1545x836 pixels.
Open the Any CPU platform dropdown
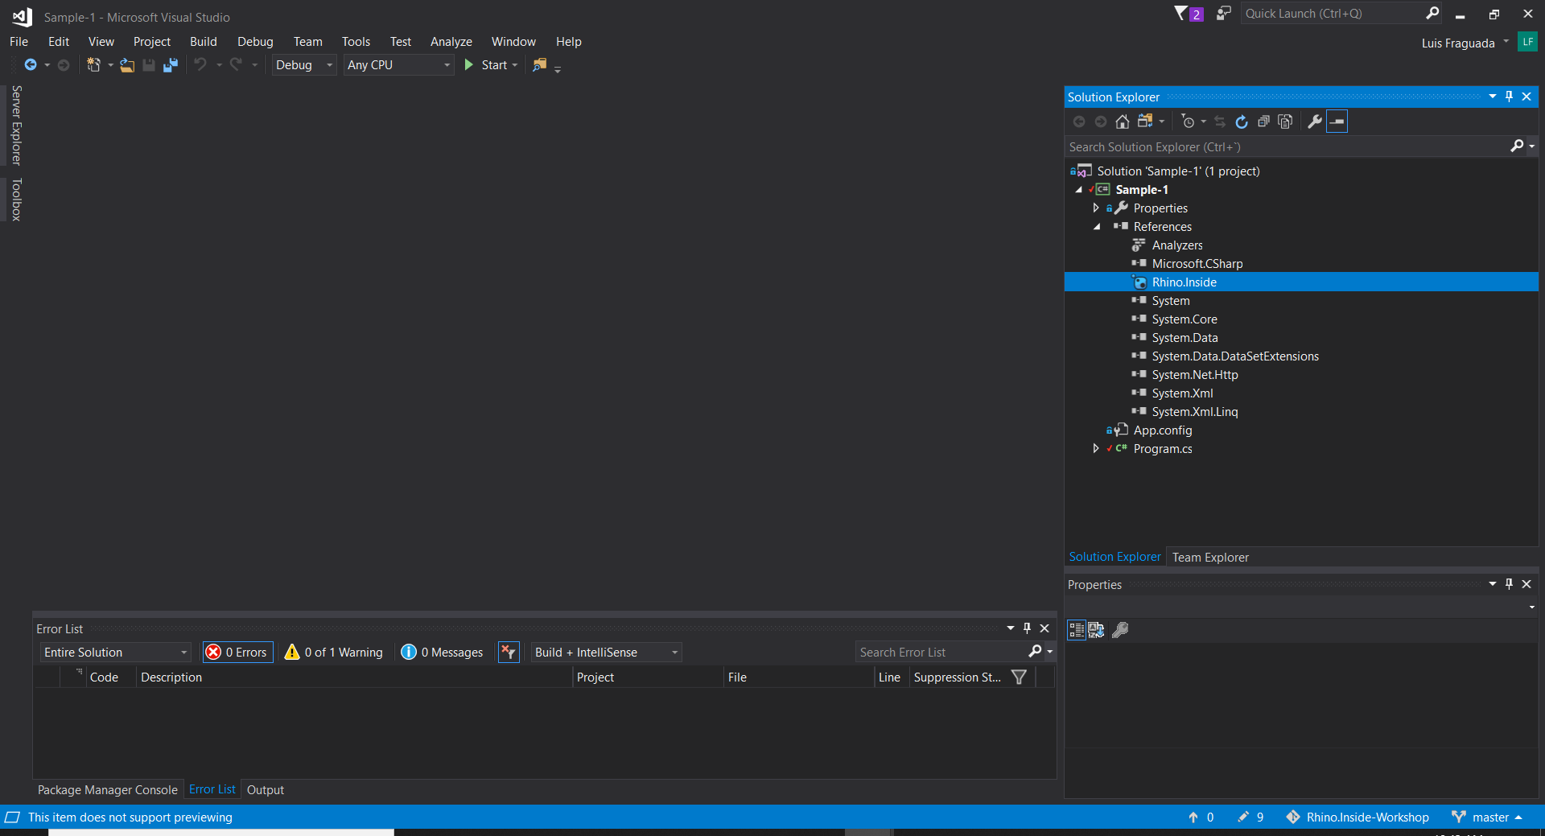(399, 65)
